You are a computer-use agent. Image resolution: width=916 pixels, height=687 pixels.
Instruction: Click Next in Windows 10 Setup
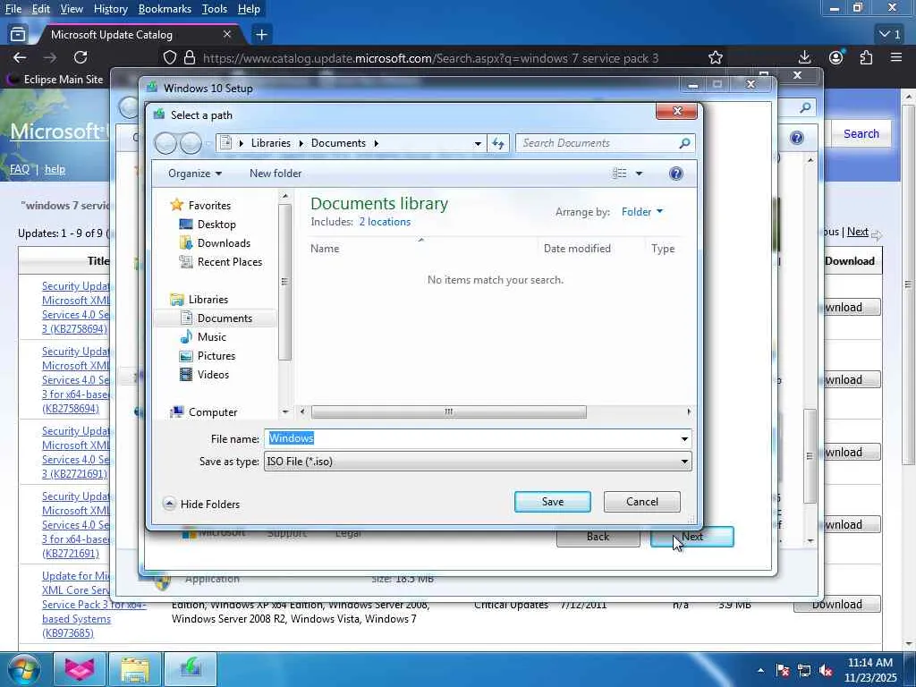tap(691, 537)
